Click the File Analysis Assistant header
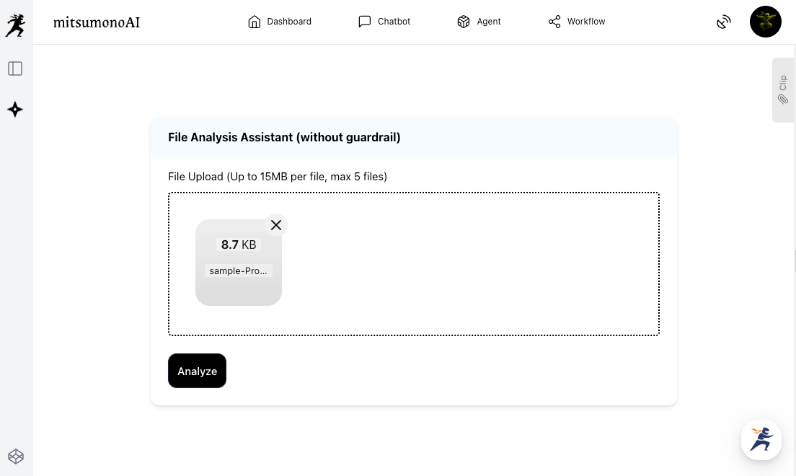The width and height of the screenshot is (796, 476). (x=284, y=137)
